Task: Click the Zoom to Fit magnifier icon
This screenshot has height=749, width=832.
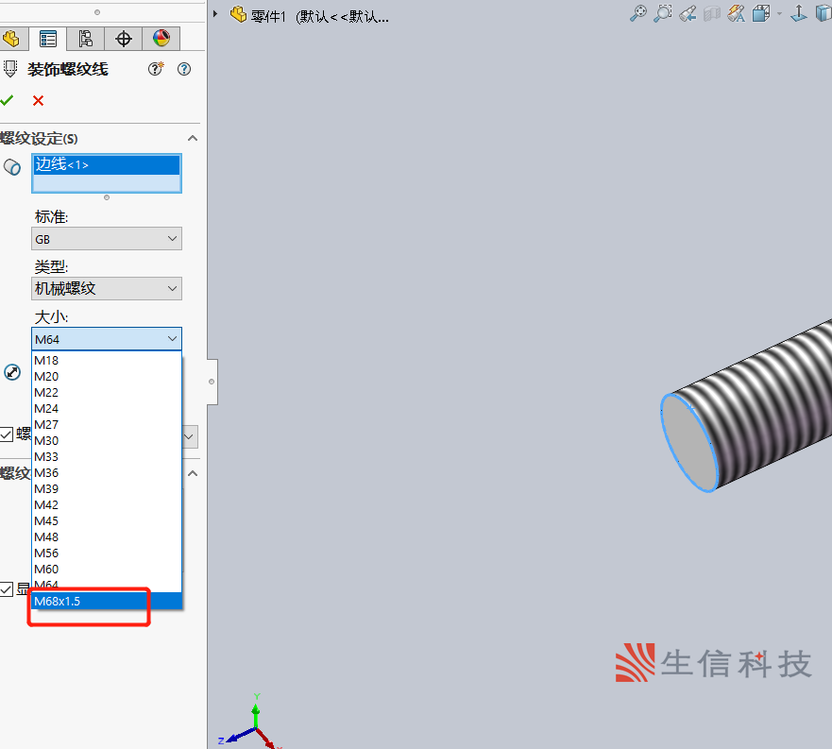Action: (638, 13)
